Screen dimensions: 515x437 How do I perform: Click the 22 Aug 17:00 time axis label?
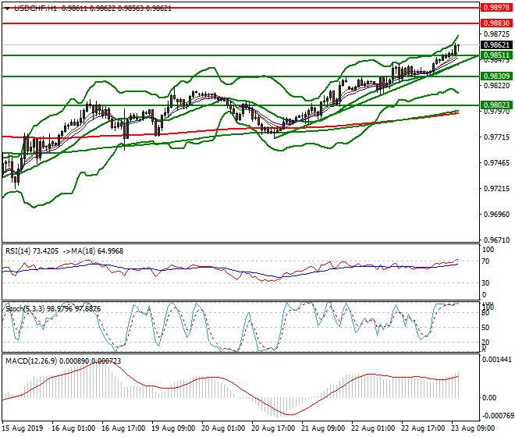coord(423,428)
